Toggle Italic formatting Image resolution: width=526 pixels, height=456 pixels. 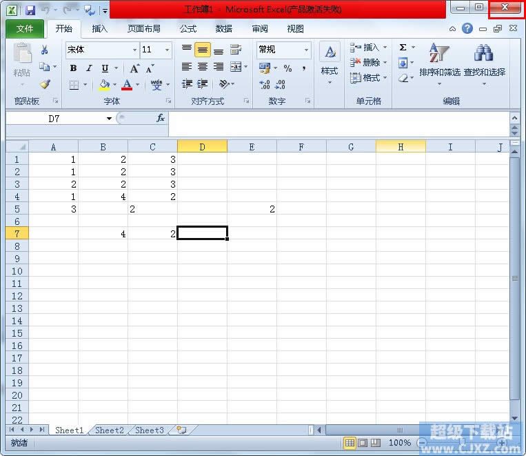(89, 68)
